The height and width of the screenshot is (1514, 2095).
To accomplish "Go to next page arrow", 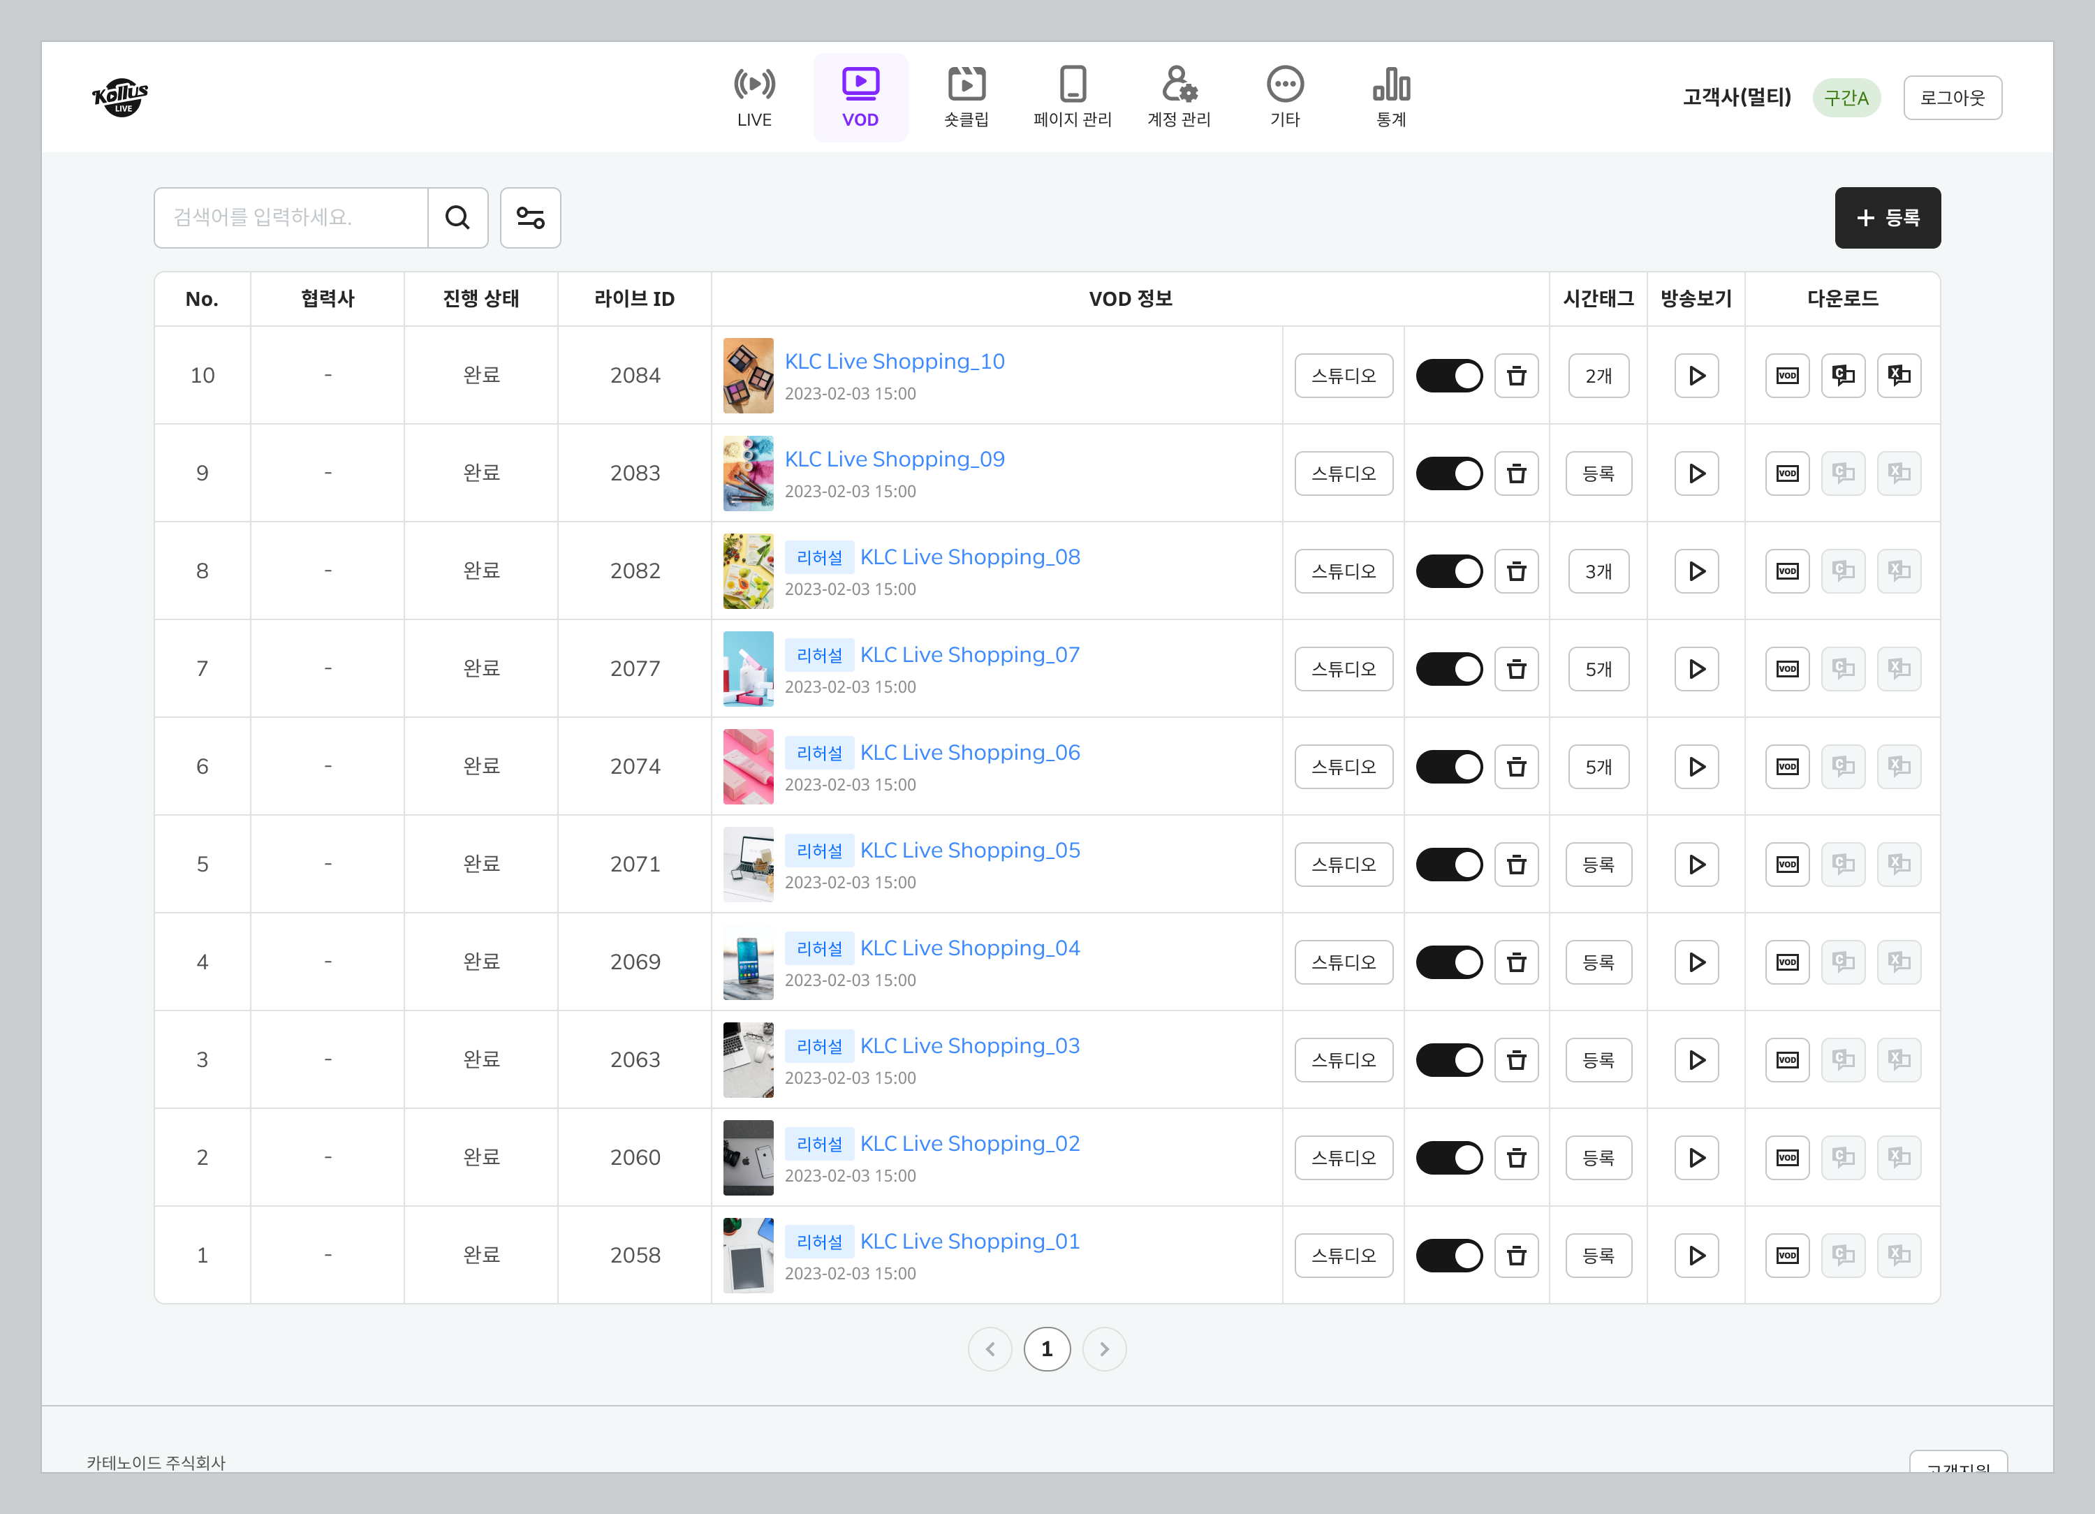I will [1104, 1350].
